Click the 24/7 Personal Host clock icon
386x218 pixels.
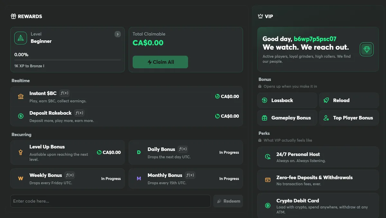[x=268, y=157]
